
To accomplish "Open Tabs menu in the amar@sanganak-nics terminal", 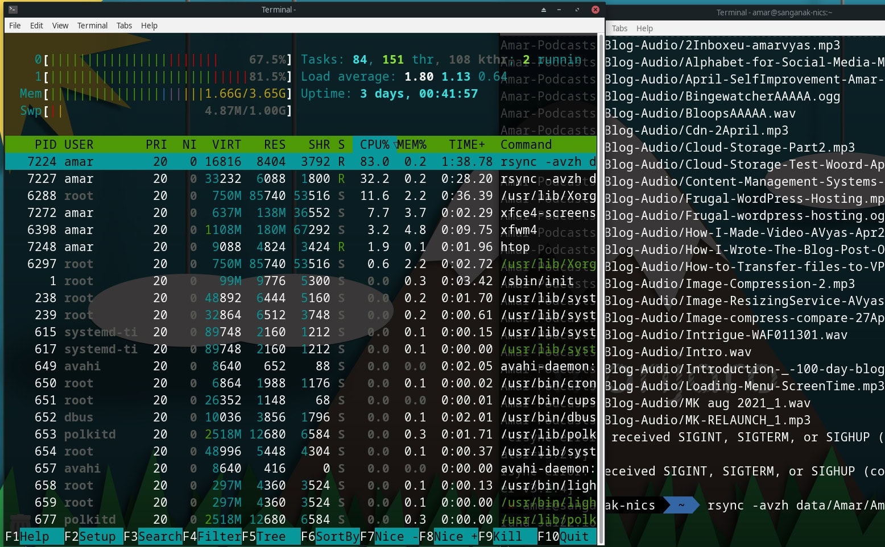I will tap(619, 28).
